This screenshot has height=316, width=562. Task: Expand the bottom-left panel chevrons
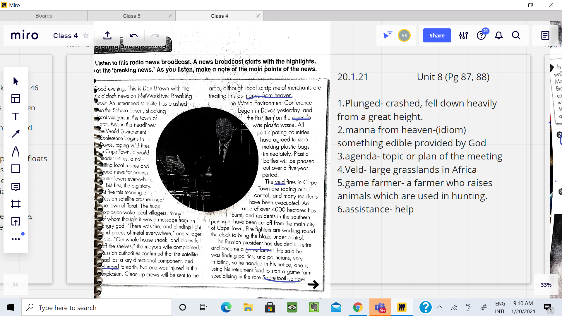pos(16,285)
